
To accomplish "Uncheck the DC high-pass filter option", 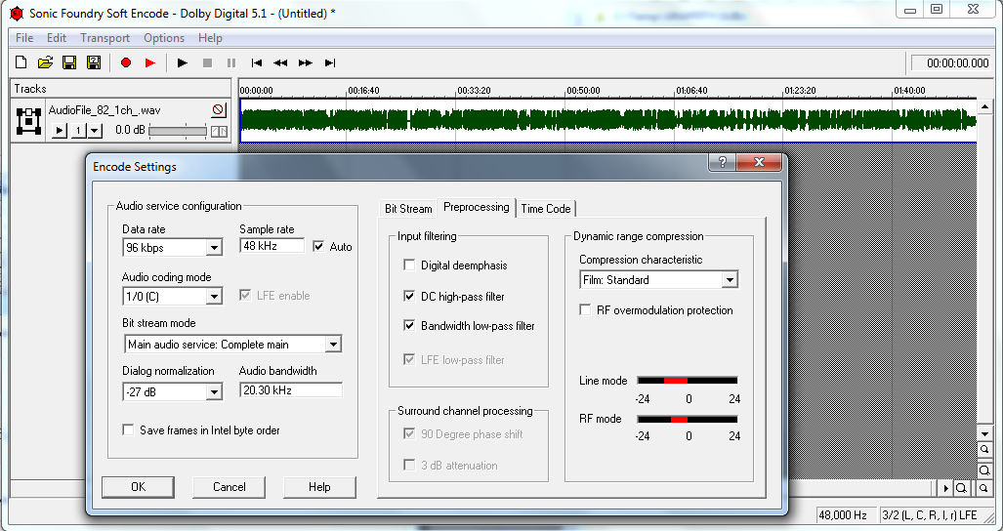I will tap(409, 296).
